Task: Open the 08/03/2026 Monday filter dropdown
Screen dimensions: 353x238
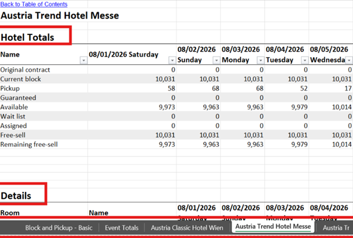Action: [260, 60]
